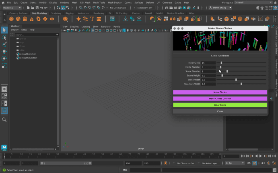Click the set key flag icon
The width and height of the screenshot is (278, 173).
[166, 163]
